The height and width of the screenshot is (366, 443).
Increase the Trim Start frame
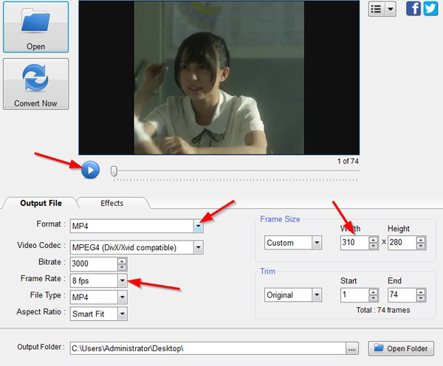374,292
